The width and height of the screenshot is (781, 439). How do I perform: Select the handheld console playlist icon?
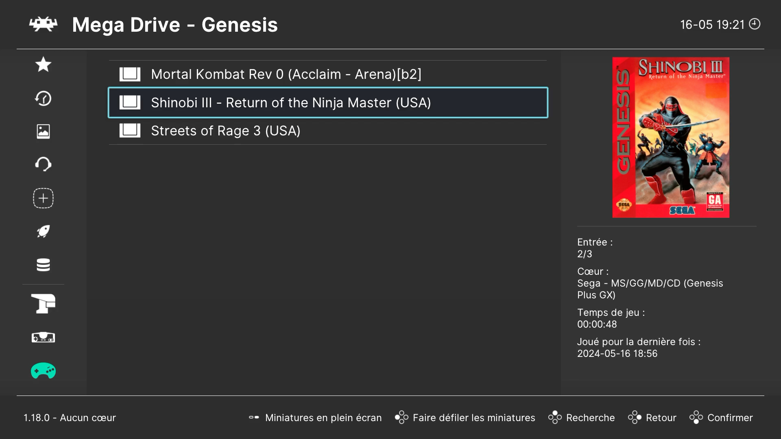(x=43, y=337)
